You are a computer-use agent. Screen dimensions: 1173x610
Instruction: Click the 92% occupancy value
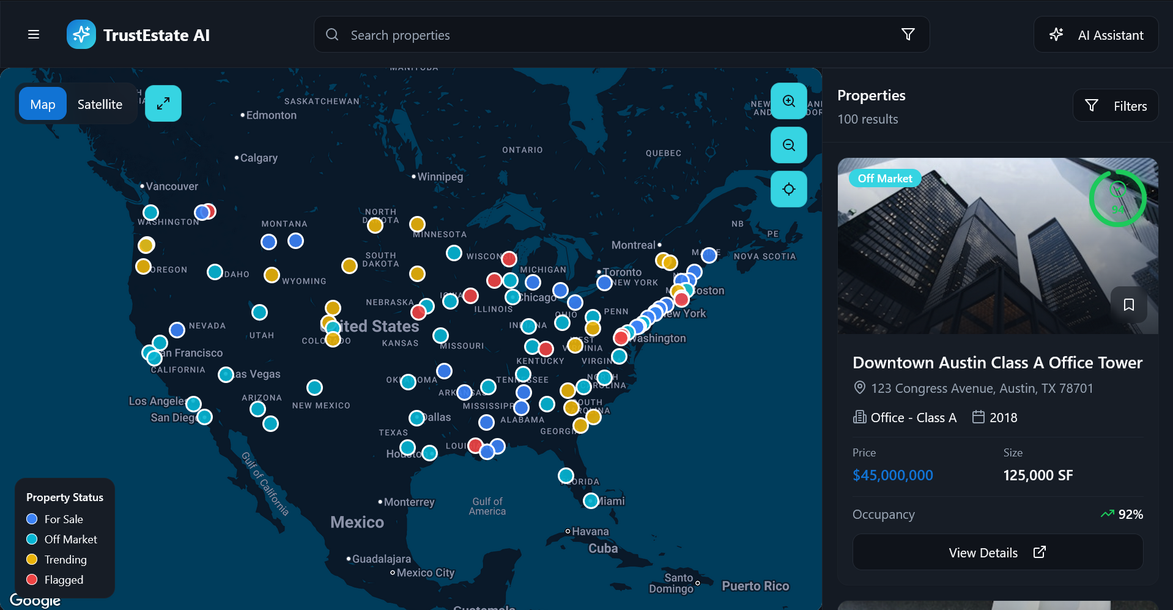click(x=1131, y=514)
